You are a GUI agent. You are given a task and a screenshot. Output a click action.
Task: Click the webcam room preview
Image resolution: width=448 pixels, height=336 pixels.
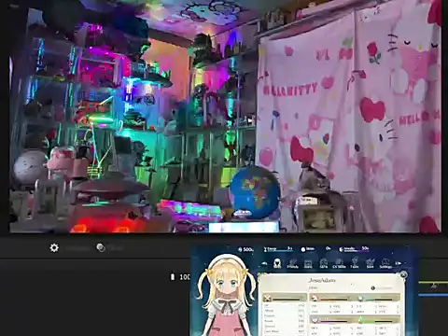225,117
